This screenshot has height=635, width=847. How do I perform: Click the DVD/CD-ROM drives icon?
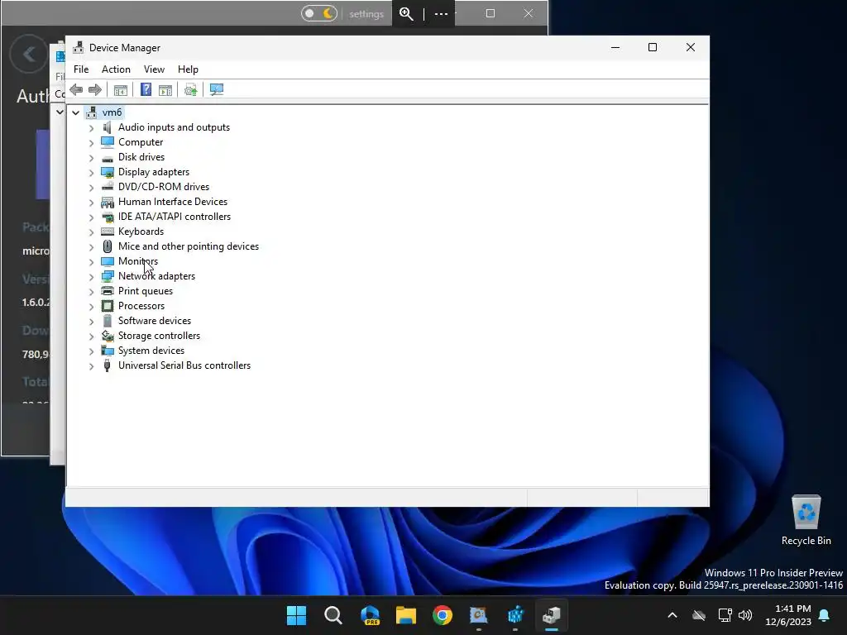[108, 187]
